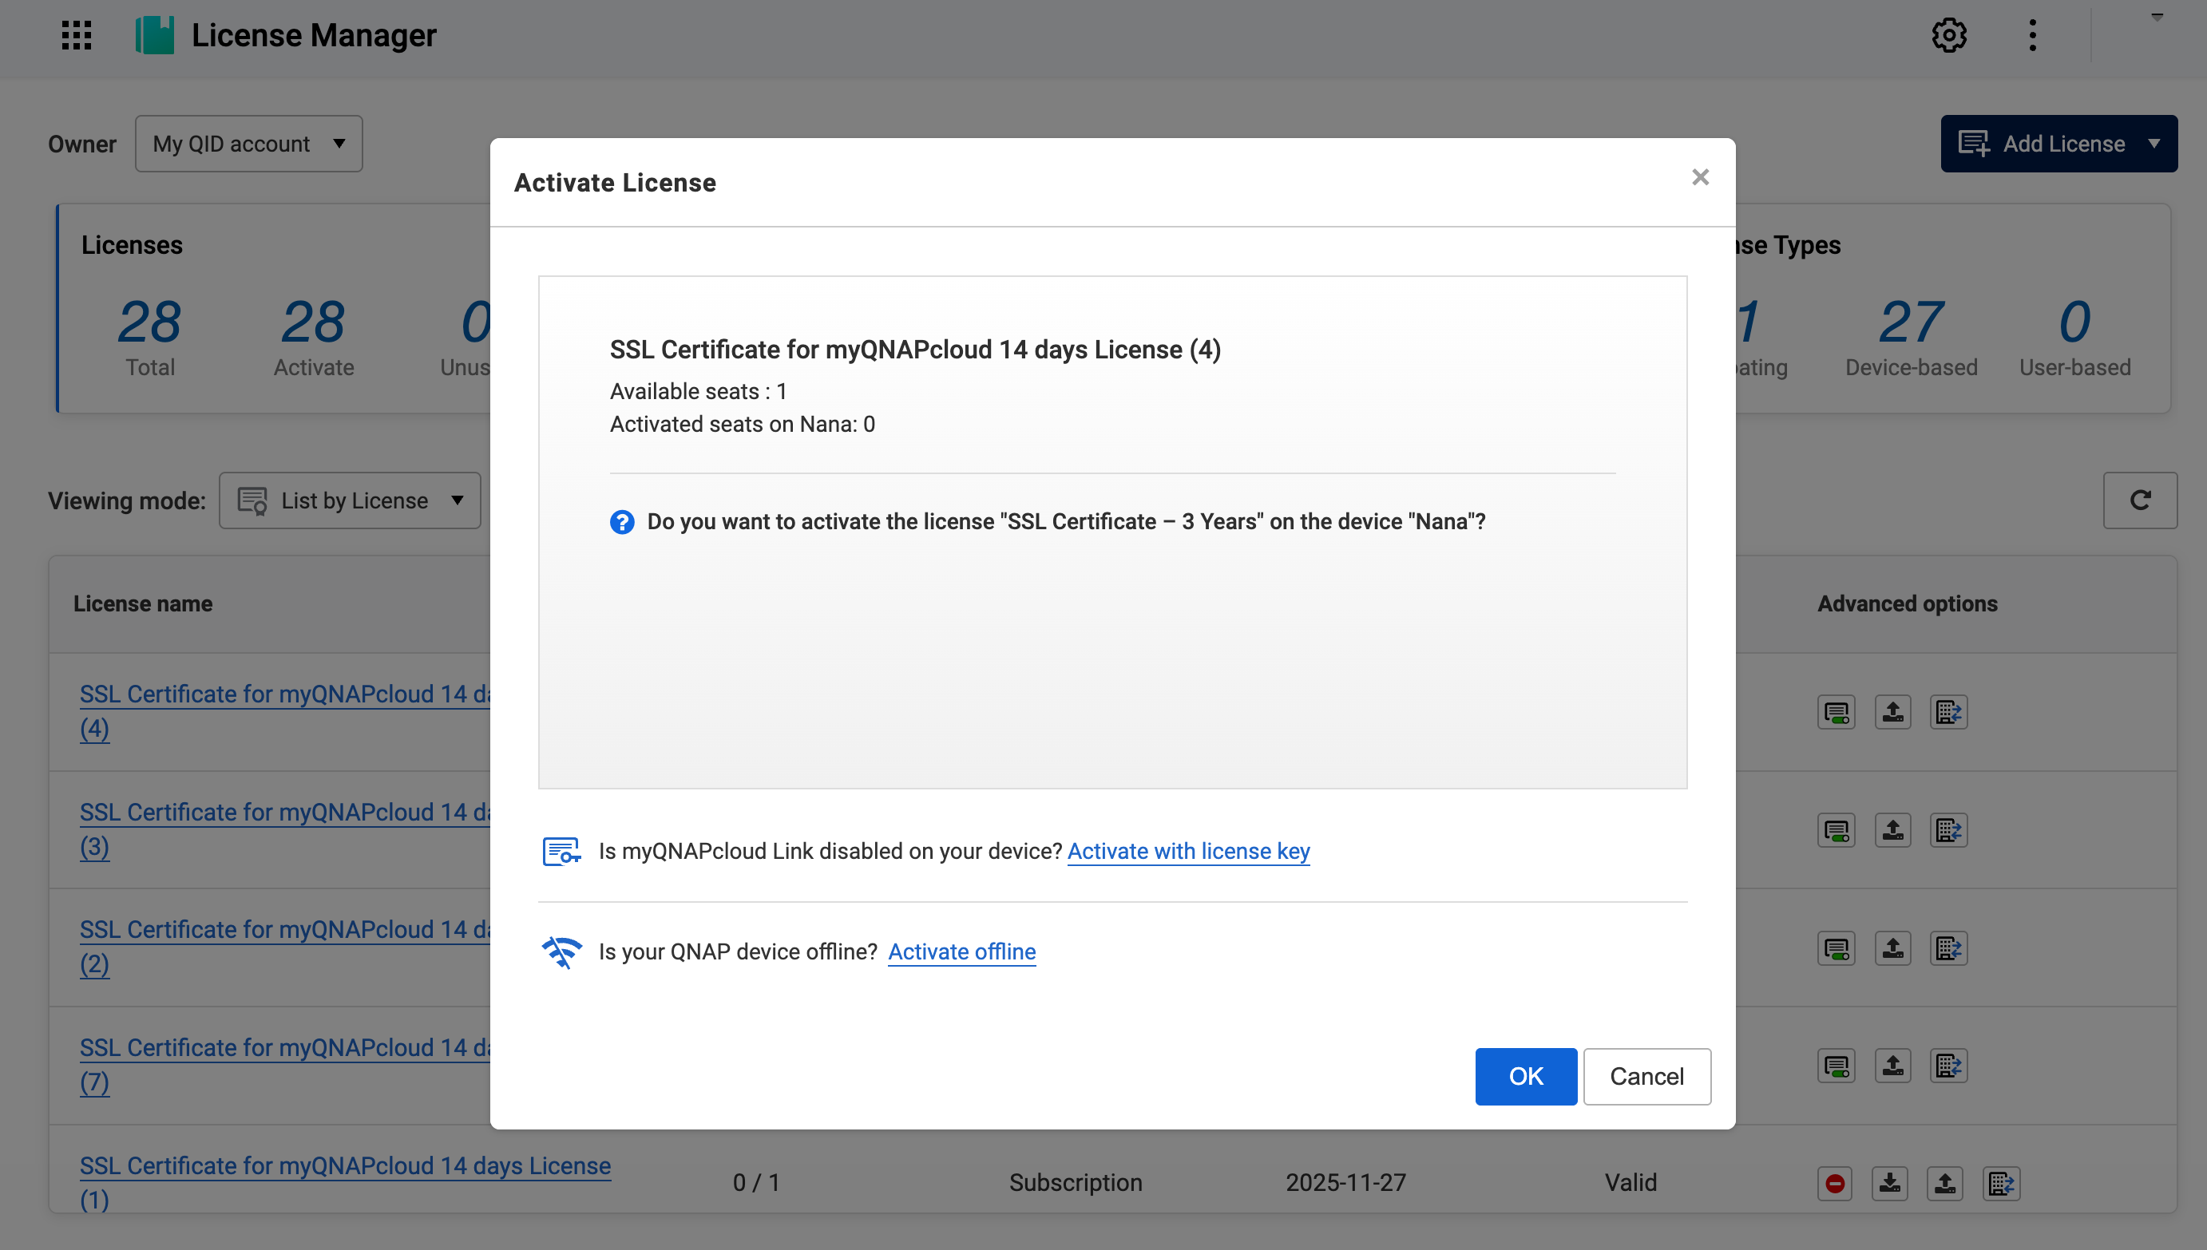Click the license key card icon
Viewport: 2207px width, 1250px height.
[x=561, y=851]
